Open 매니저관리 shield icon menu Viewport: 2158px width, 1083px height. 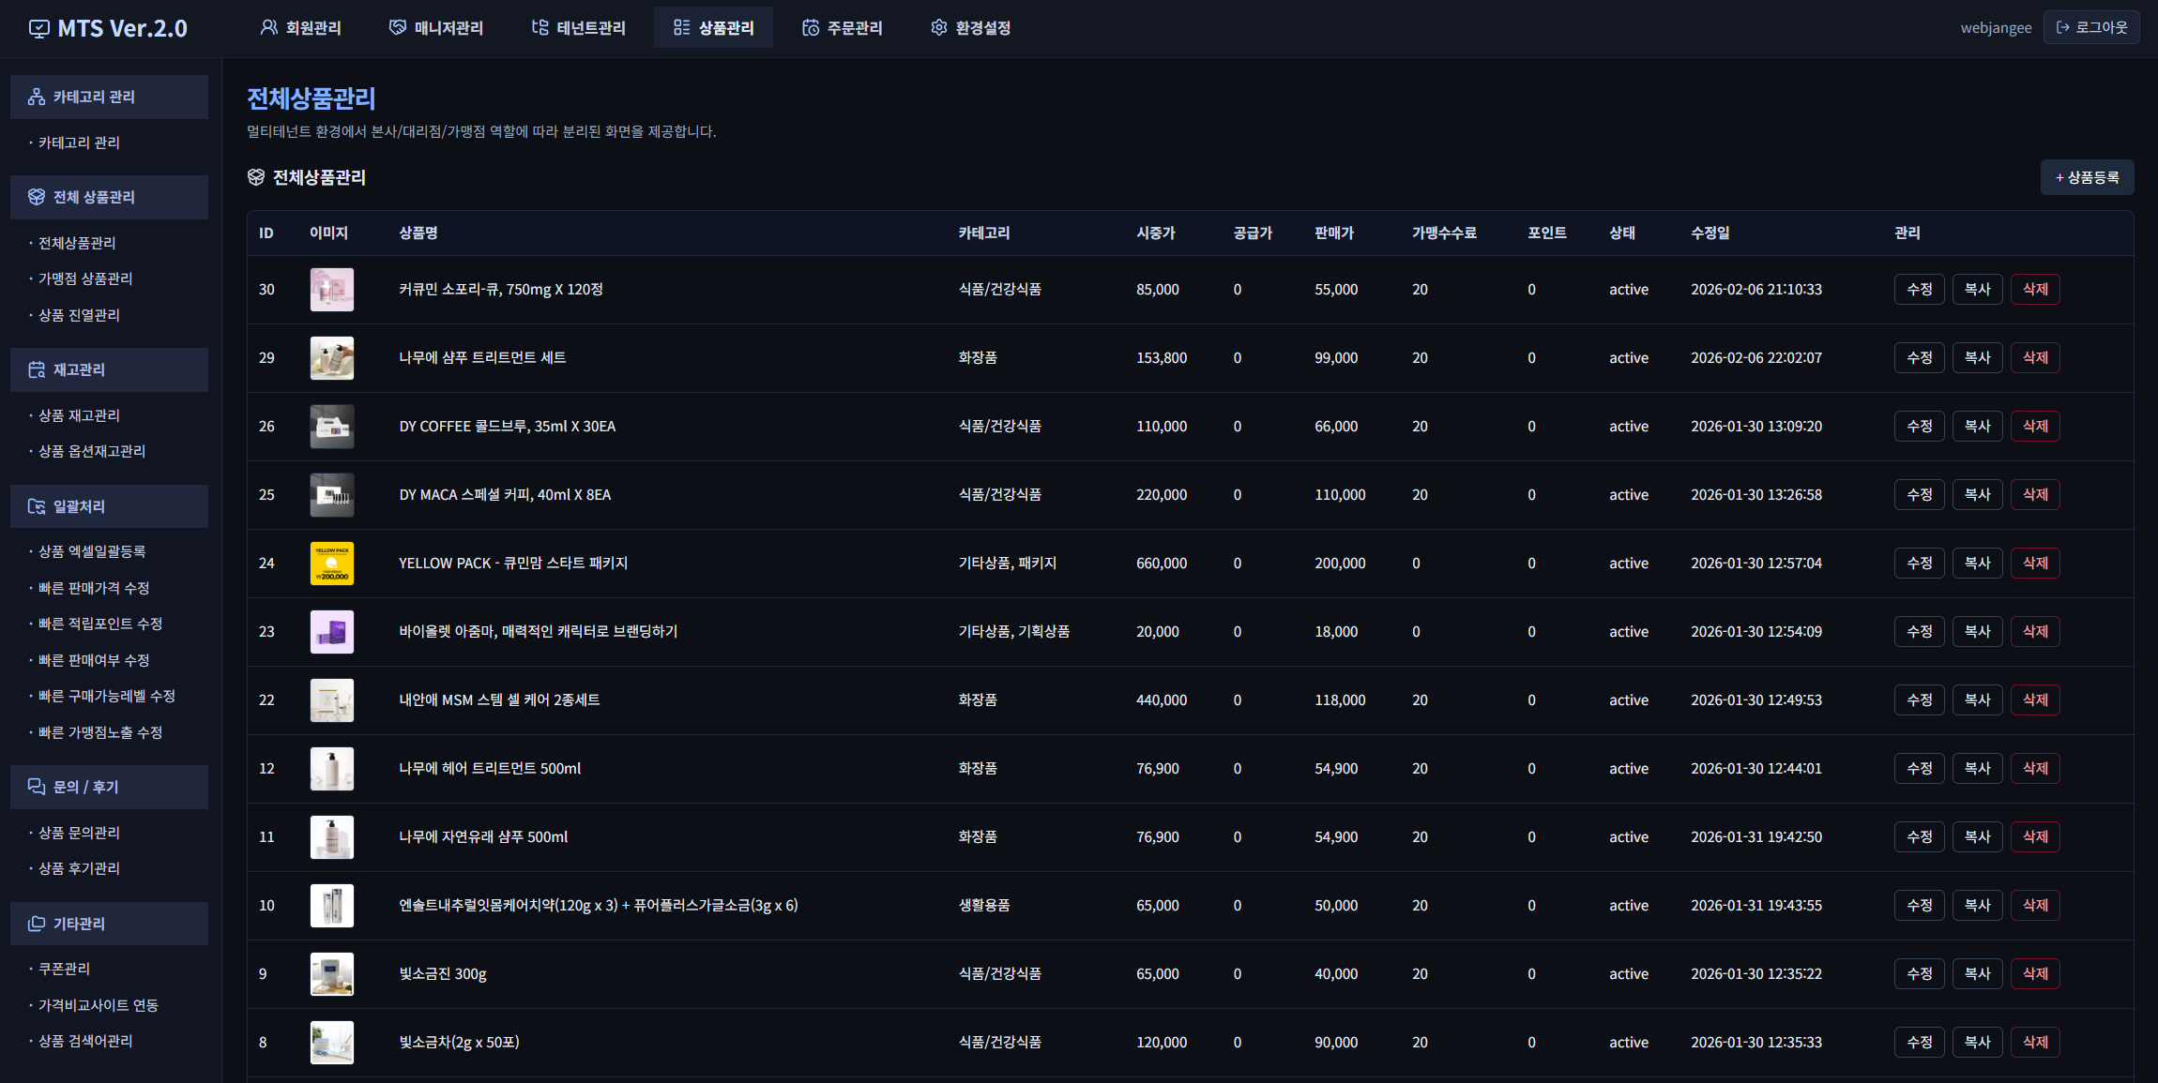[398, 27]
